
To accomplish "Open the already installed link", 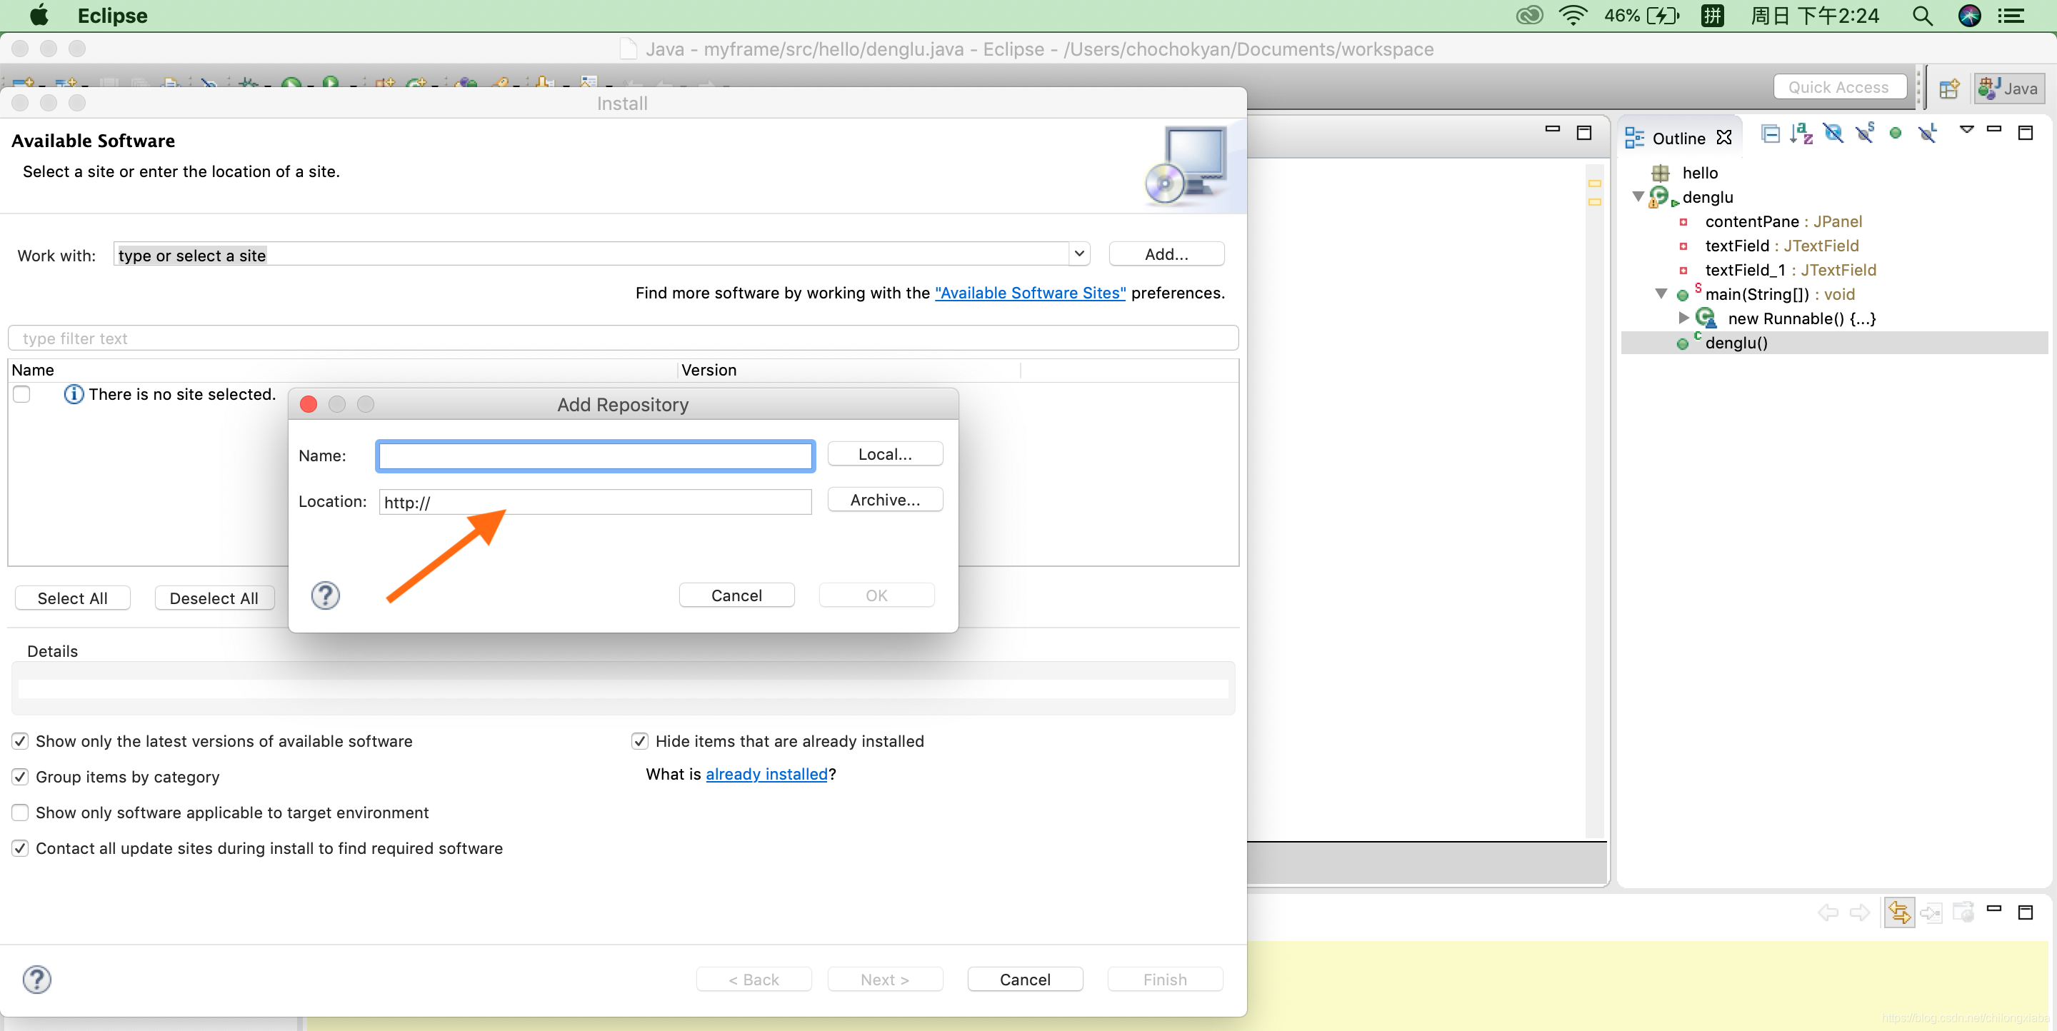I will pyautogui.click(x=766, y=774).
